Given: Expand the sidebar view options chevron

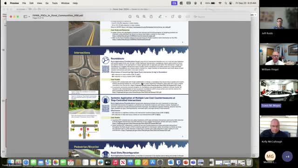Looking at the screenshot, I should [29, 17].
